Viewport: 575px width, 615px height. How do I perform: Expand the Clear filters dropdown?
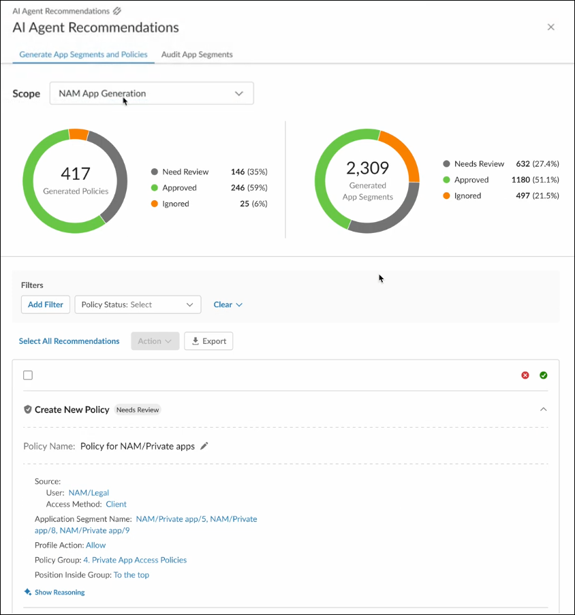click(x=228, y=304)
